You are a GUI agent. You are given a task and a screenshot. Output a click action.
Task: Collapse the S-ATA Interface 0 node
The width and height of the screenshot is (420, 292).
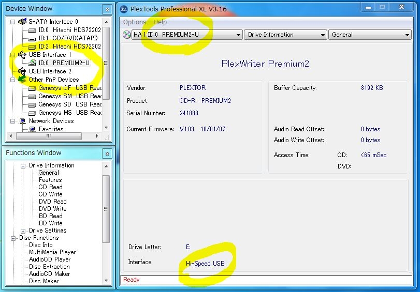coord(12,22)
